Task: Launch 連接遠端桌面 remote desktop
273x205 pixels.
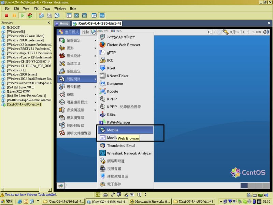Action: coord(125,176)
